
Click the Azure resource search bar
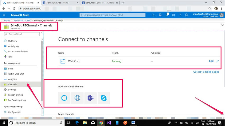tap(112, 15)
